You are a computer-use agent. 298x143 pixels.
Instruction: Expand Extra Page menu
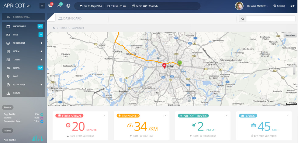(24, 85)
